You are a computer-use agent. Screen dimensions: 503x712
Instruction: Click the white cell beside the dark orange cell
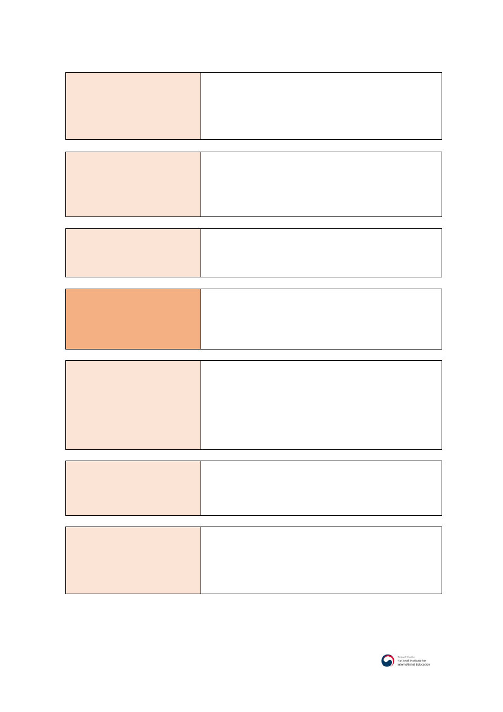point(321,319)
